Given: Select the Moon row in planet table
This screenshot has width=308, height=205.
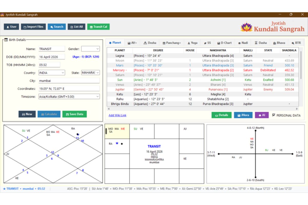Looking at the screenshot, I should click(203, 60).
